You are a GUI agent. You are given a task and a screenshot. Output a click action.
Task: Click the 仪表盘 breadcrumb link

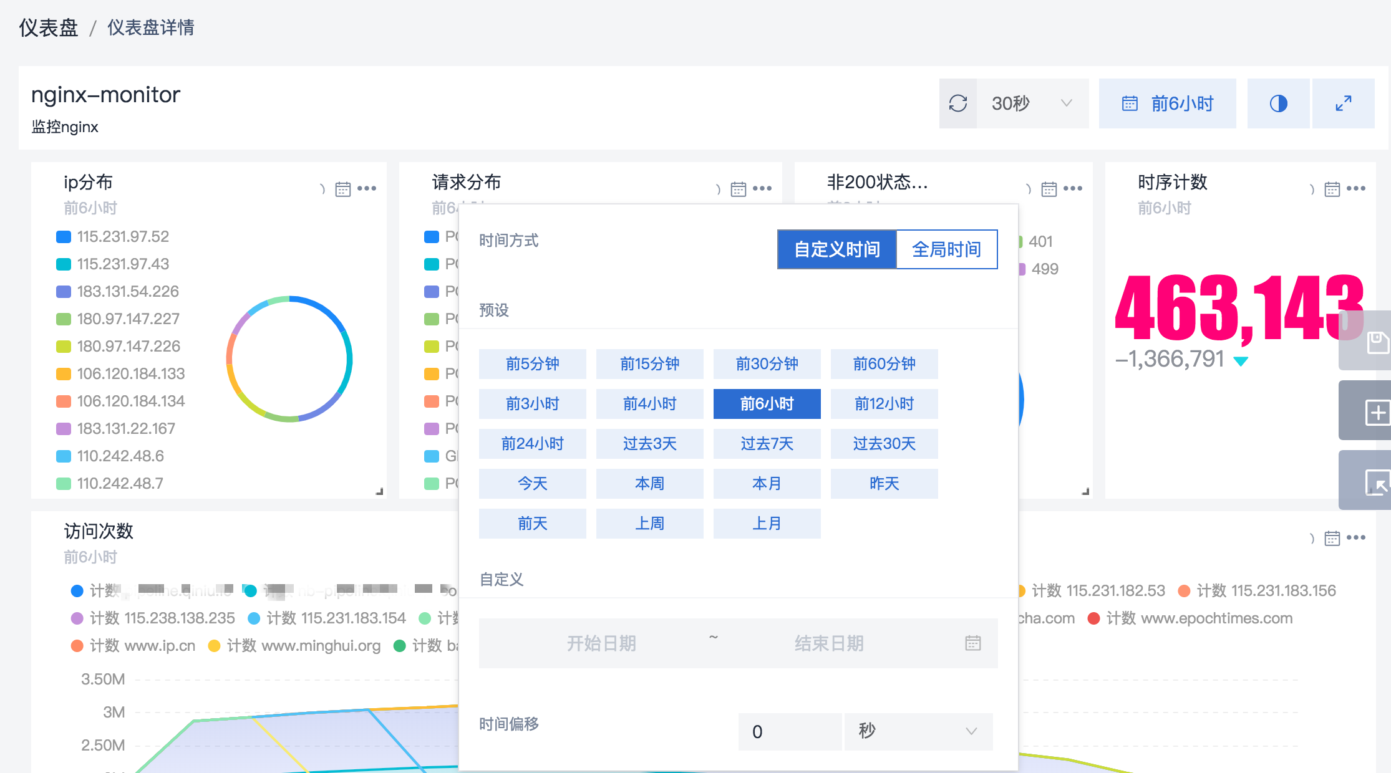[49, 27]
